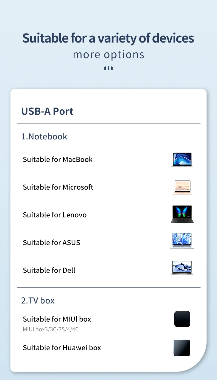The width and height of the screenshot is (217, 380).
Task: Click "Suitable for Dell" label
Action: pyautogui.click(x=49, y=270)
